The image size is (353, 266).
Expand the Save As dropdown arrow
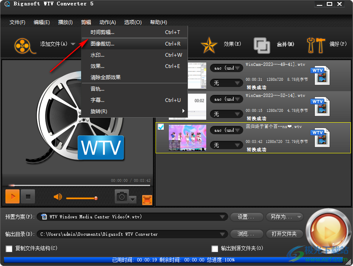pyautogui.click(x=299, y=217)
